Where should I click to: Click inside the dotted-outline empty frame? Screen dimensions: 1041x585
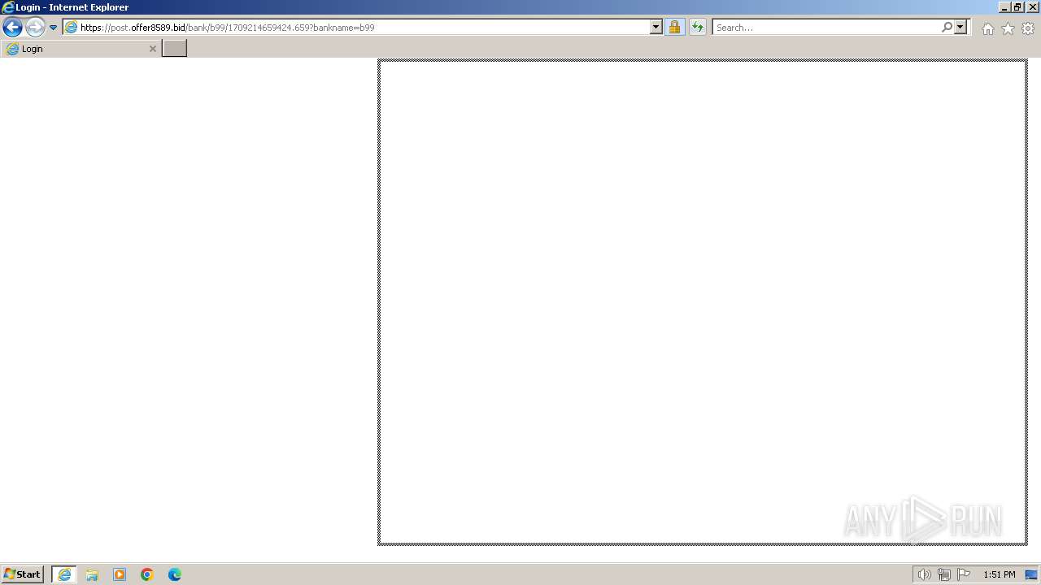[x=703, y=301]
